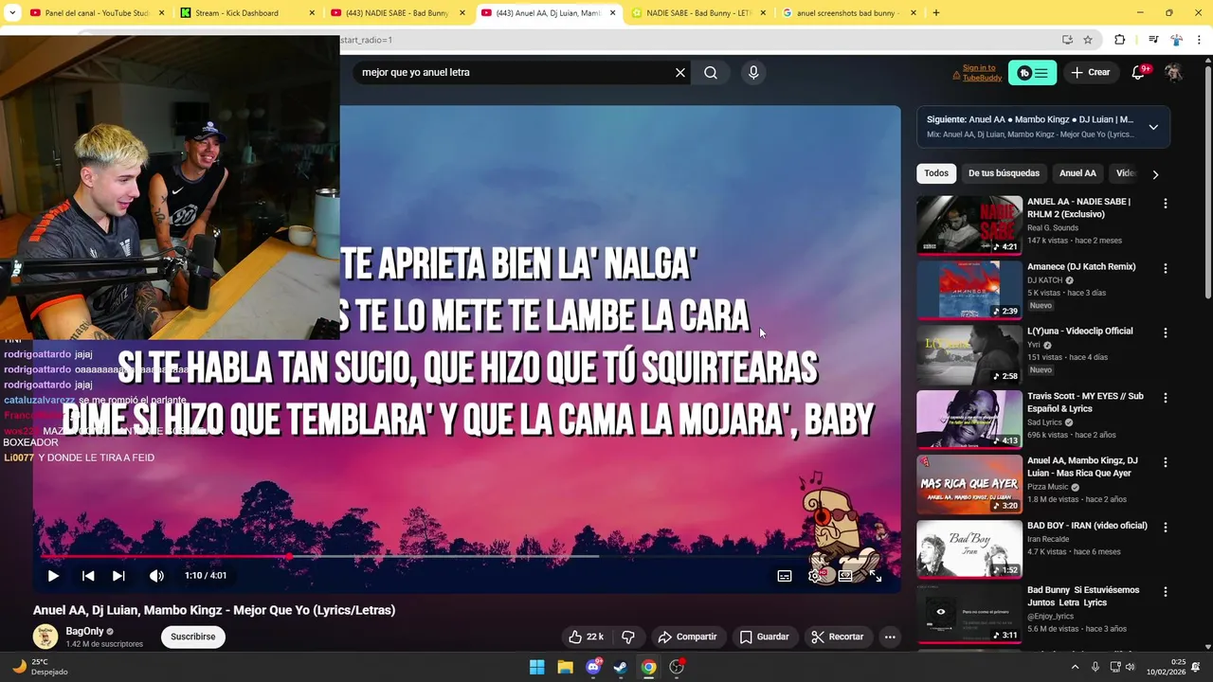Screen dimensions: 1213x682
Task: Open the 'ANUEL AA - NADIE SABE' thumbnail
Action: (x=969, y=224)
